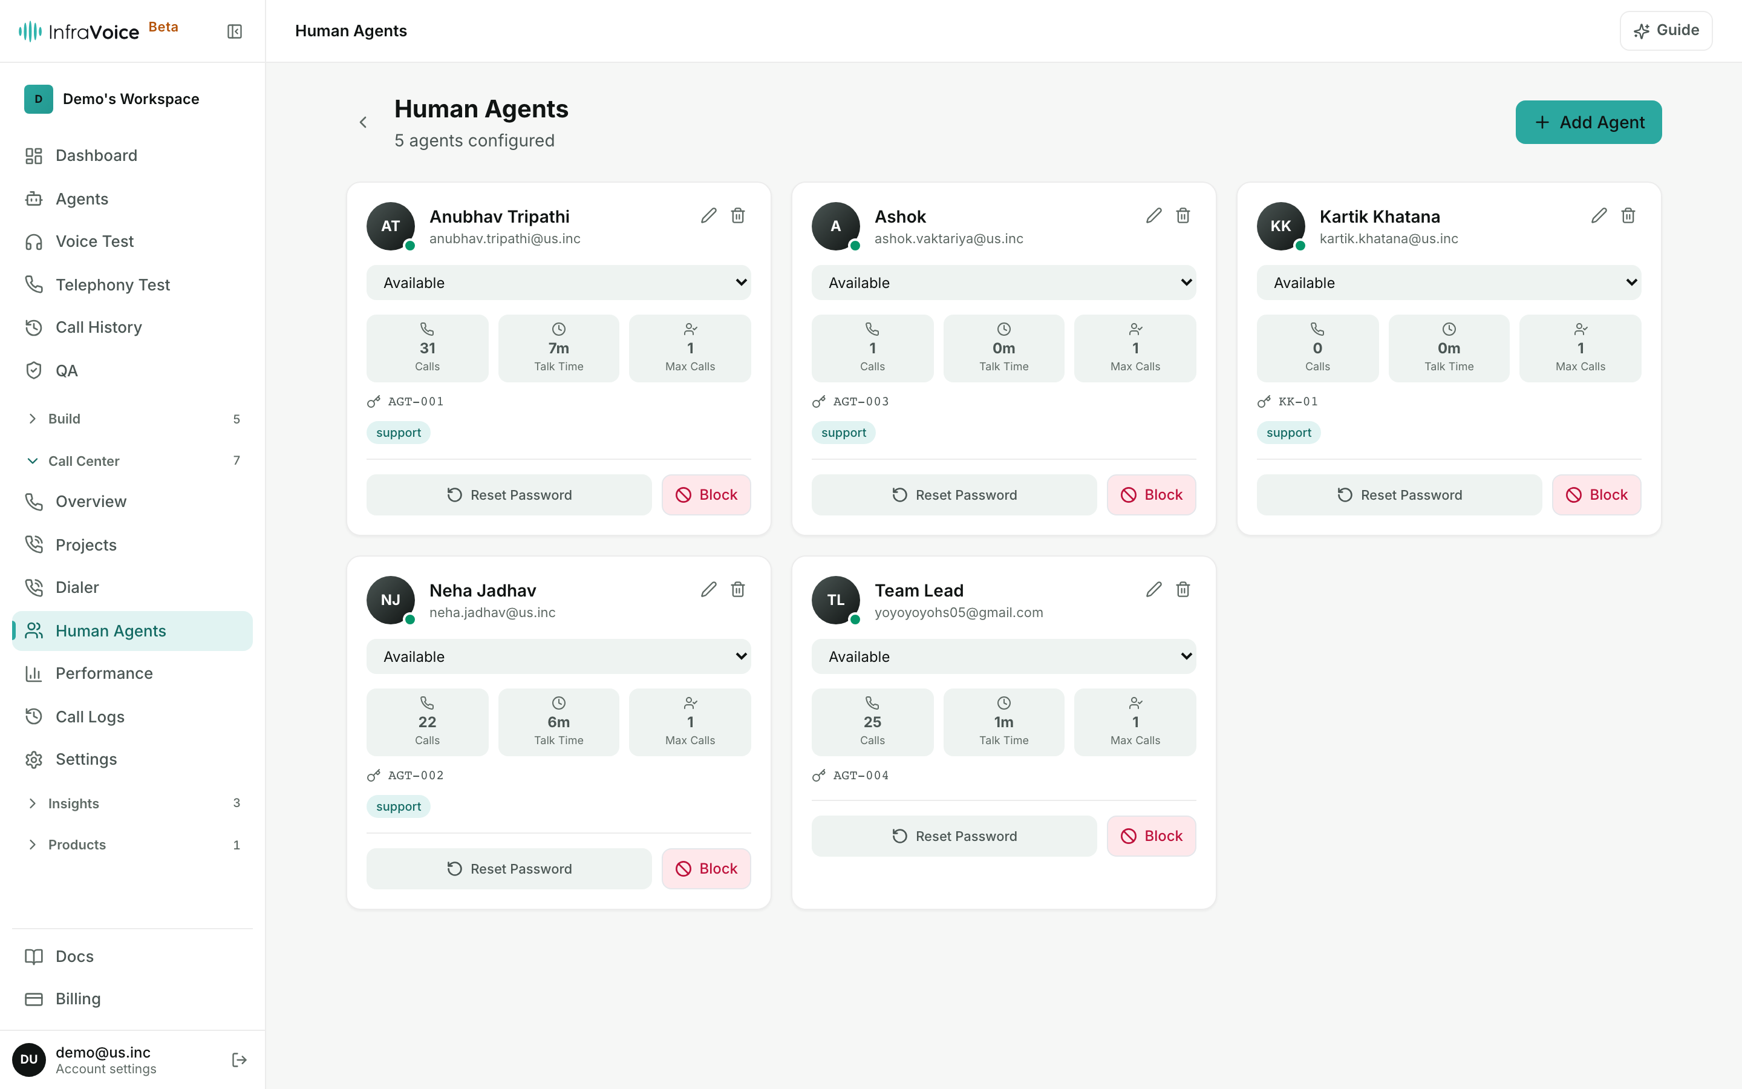Open Billing page
This screenshot has width=1742, height=1089.
click(132, 998)
